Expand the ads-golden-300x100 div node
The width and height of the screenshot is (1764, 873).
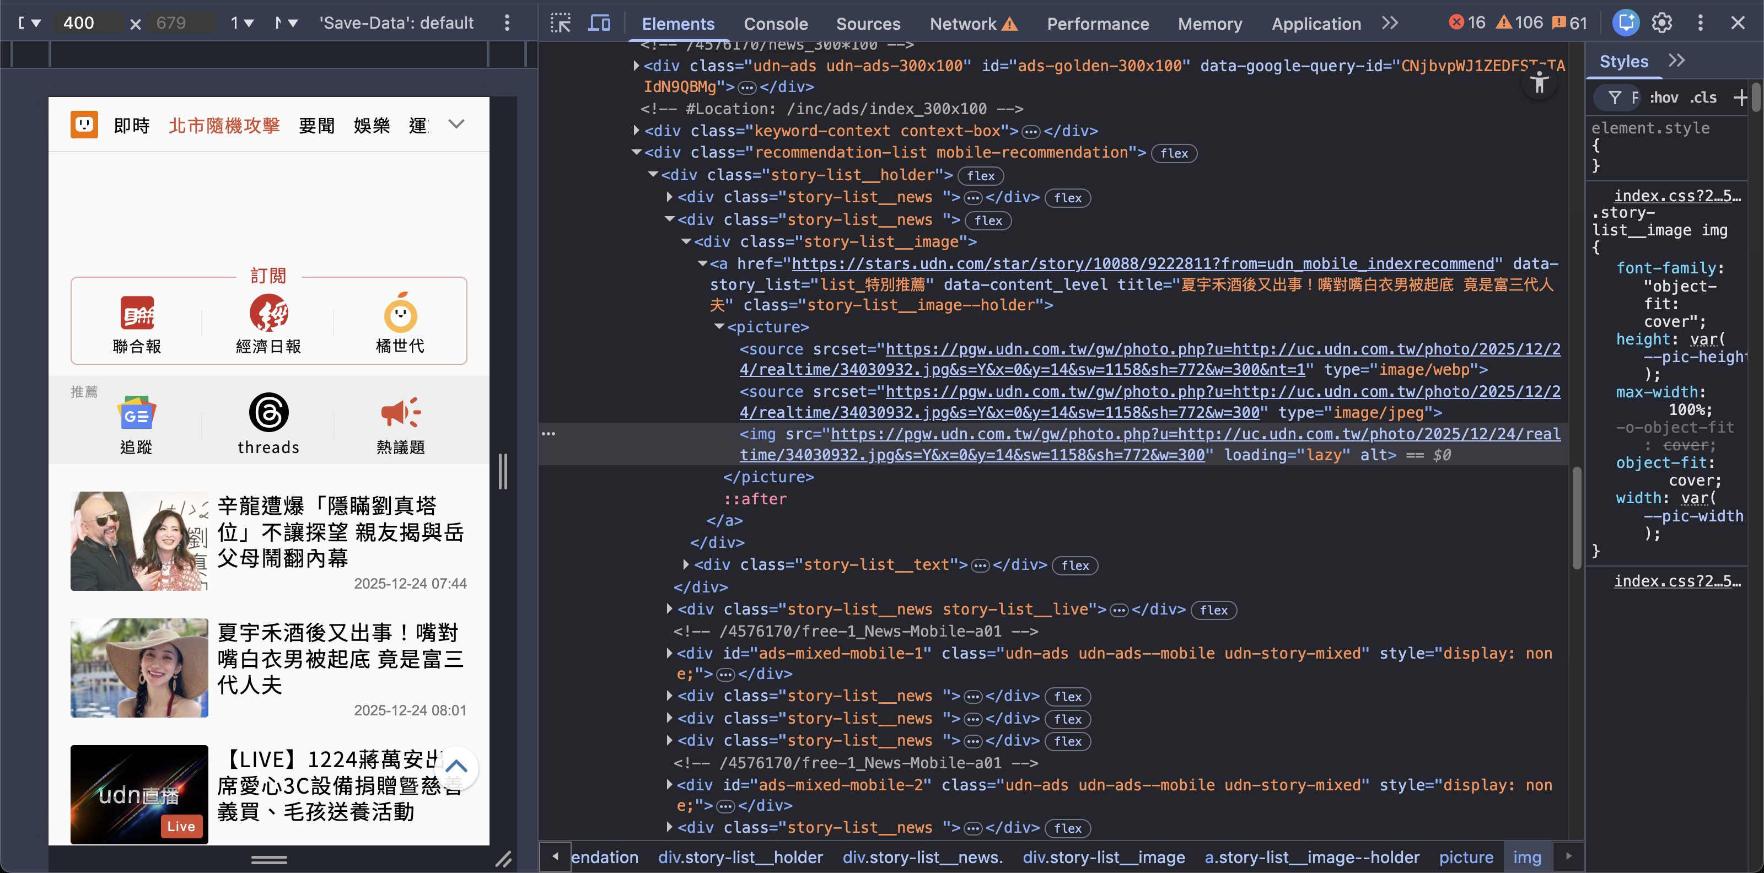(637, 66)
